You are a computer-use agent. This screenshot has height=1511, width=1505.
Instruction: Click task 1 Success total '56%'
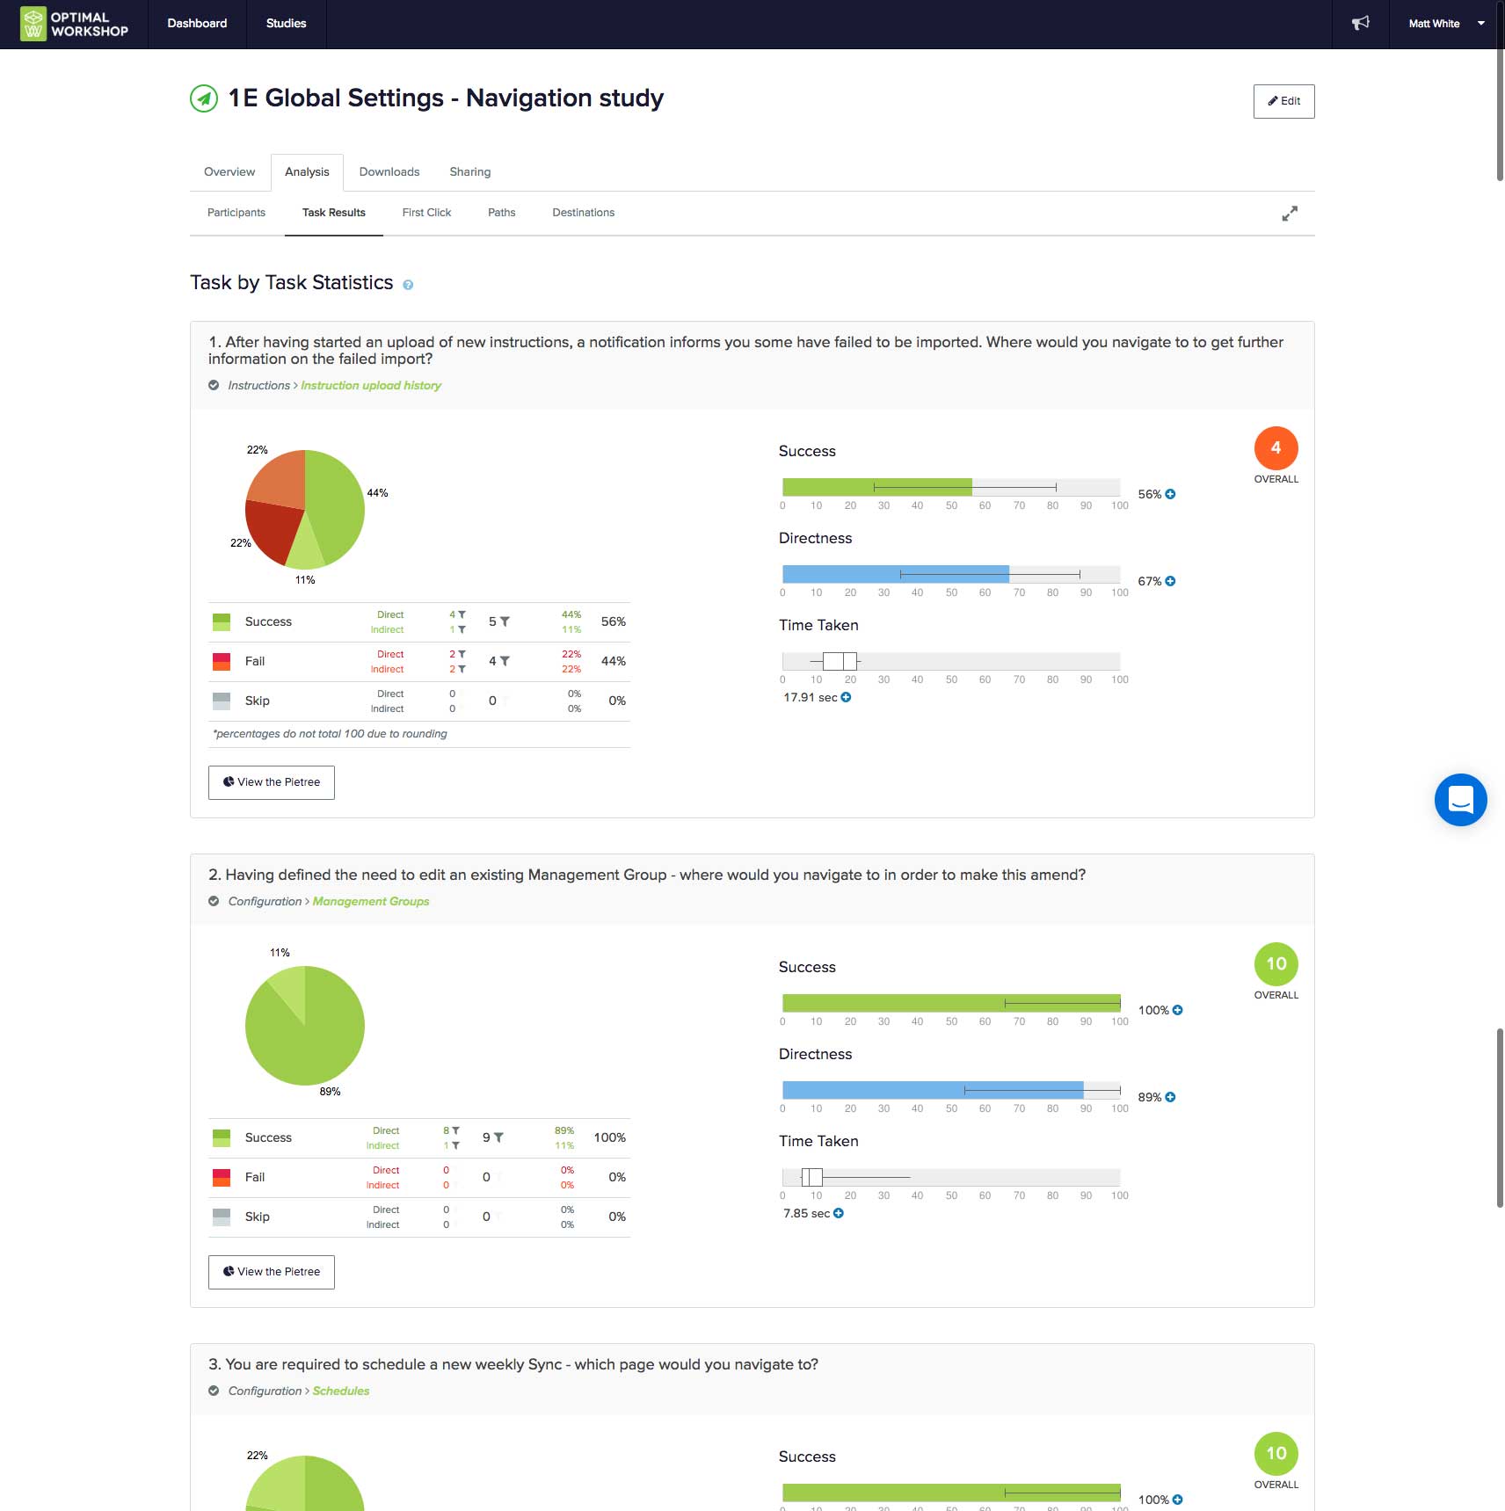point(614,622)
